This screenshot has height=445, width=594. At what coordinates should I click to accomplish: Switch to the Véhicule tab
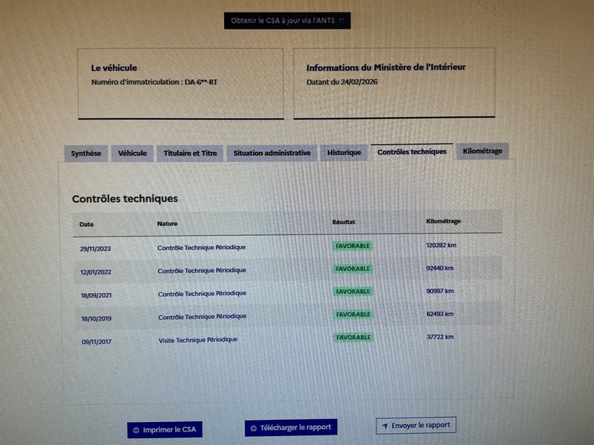pos(132,154)
